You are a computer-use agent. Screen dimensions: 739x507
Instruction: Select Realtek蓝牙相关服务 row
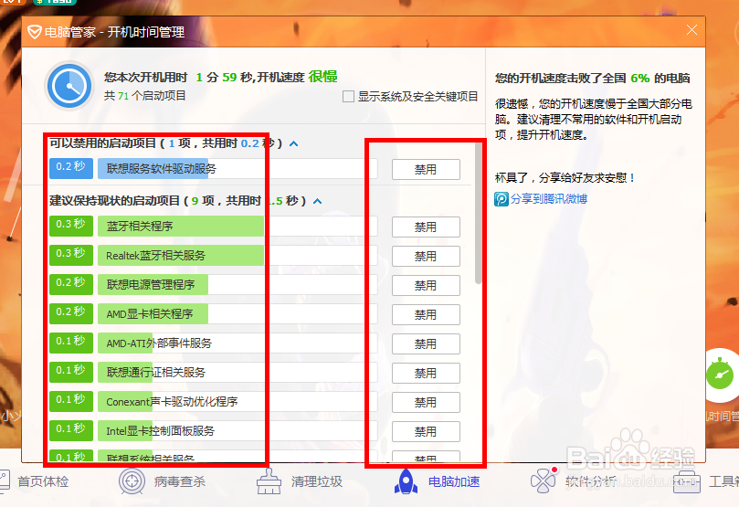[x=238, y=256]
